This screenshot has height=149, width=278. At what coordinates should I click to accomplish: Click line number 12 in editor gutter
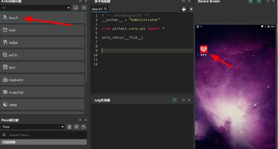(x=95, y=64)
